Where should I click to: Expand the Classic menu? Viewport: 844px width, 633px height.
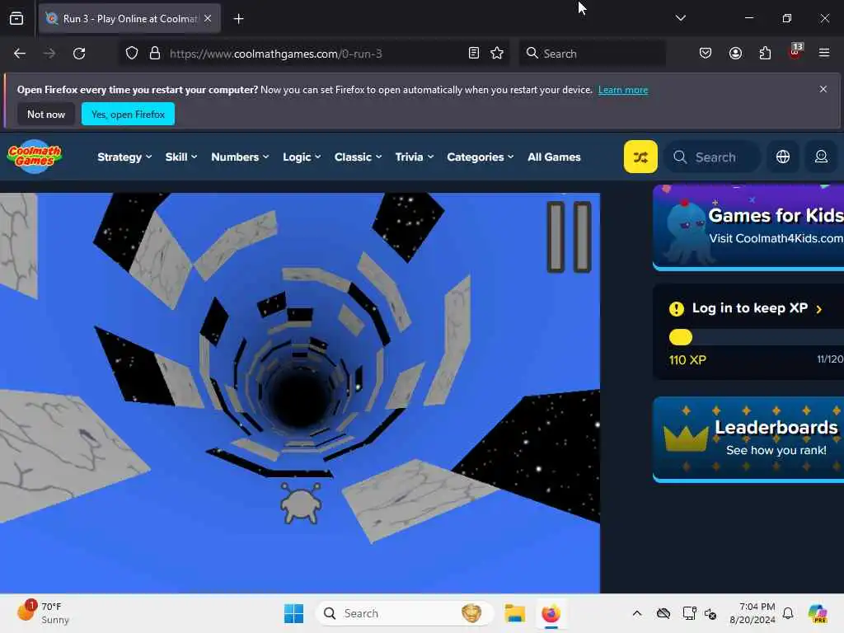pyautogui.click(x=358, y=157)
